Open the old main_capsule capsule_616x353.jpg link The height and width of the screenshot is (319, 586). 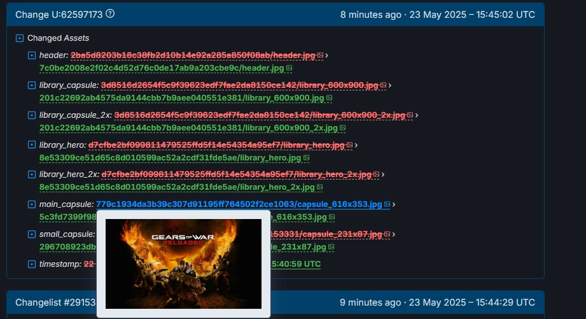click(x=239, y=204)
